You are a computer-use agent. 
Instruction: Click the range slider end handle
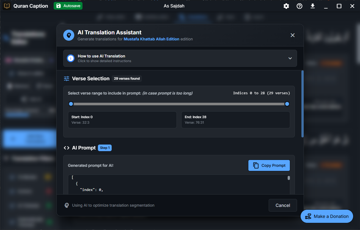click(x=287, y=104)
